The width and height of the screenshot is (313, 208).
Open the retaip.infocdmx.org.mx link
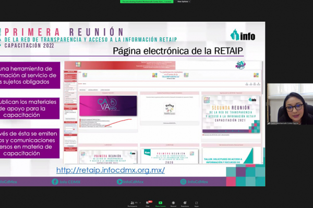pyautogui.click(x=111, y=170)
